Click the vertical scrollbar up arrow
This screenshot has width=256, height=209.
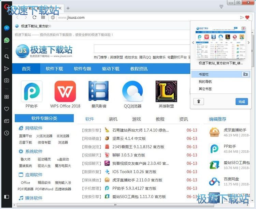(252, 32)
